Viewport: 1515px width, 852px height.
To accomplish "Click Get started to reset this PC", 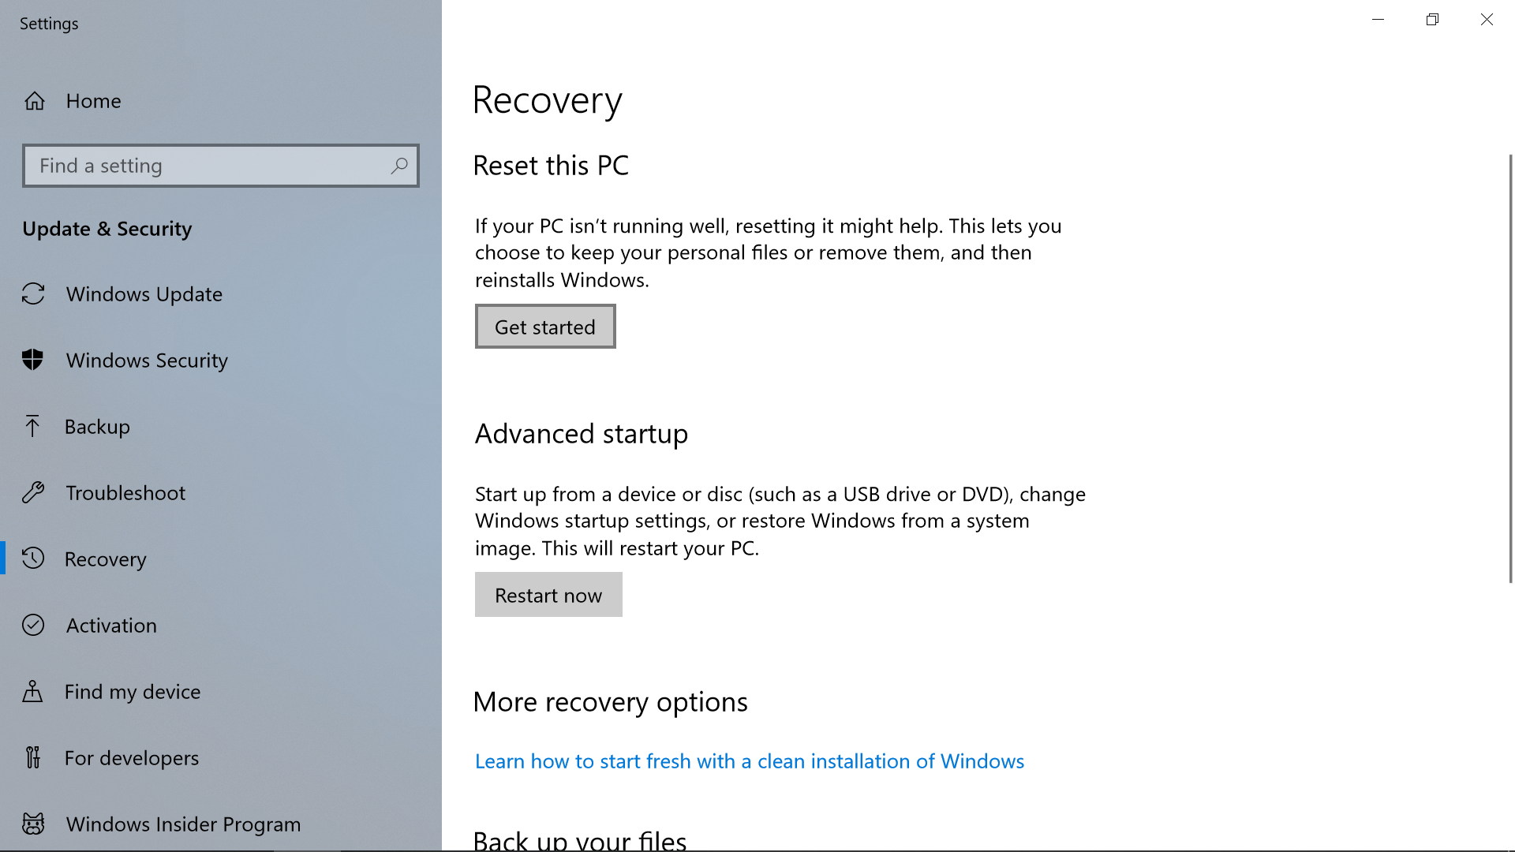I will point(545,326).
